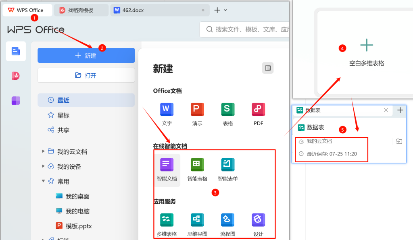Focus the 搜索文件、模板 search box

[x=244, y=29]
